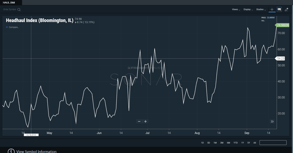This screenshot has height=153, width=293.
Task: Click the PRICE: 25.80000 readout
Action: pos(268,17)
